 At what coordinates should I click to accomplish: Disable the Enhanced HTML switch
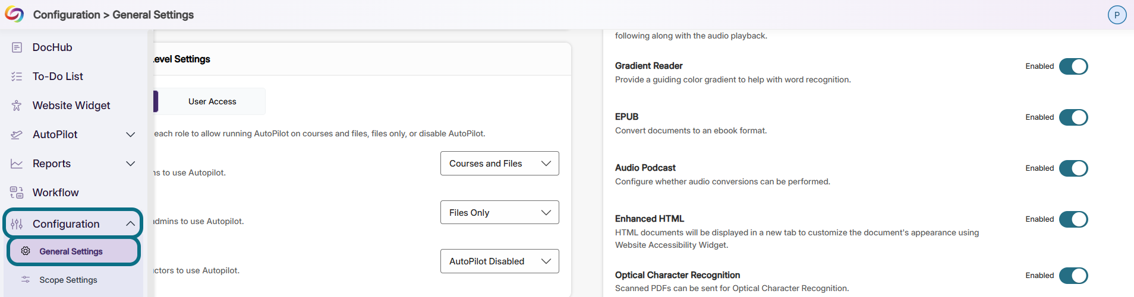tap(1073, 219)
